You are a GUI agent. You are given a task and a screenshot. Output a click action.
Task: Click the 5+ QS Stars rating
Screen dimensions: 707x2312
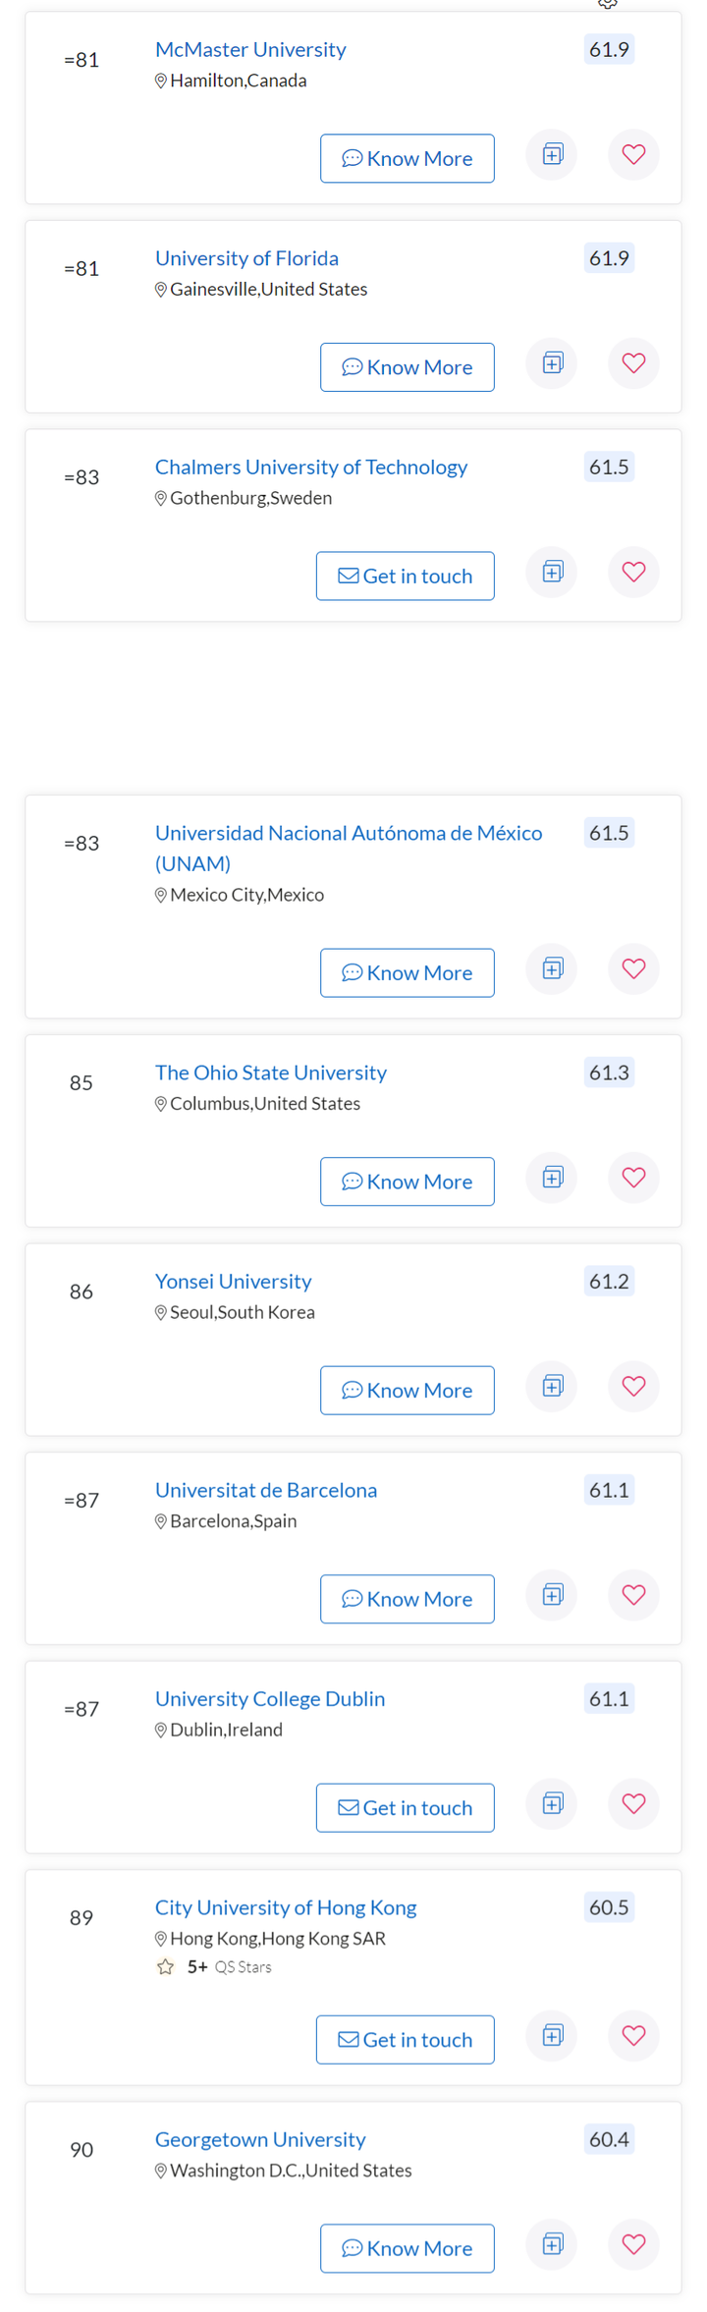214,1966
